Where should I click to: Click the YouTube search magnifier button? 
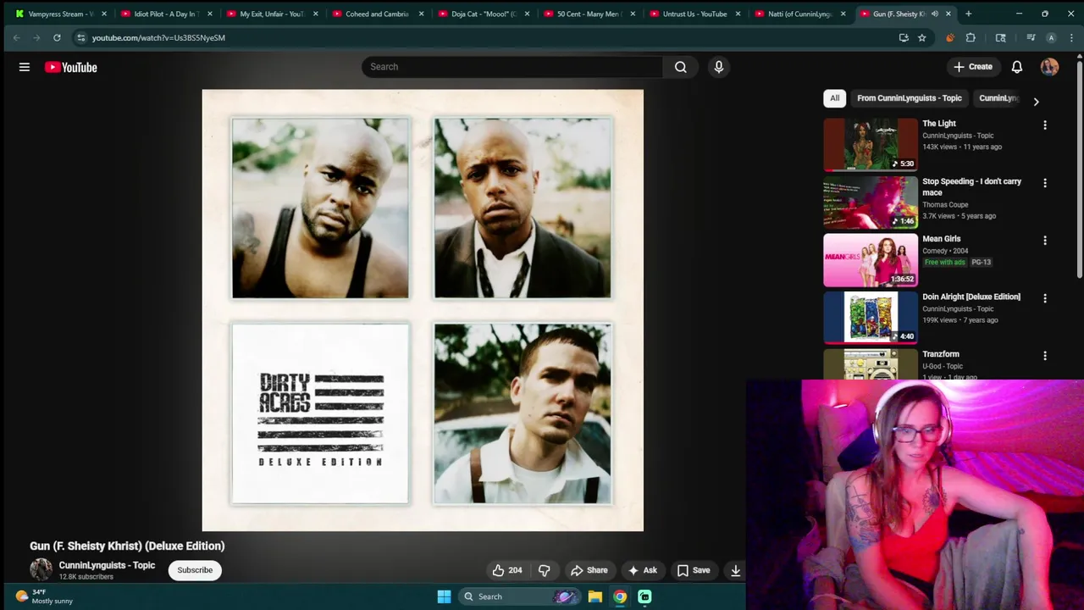[681, 67]
